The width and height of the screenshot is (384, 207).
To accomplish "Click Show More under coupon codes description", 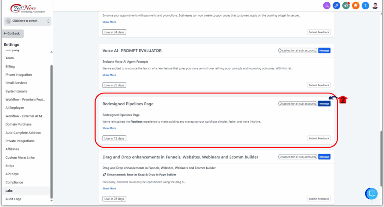I will click(x=109, y=22).
